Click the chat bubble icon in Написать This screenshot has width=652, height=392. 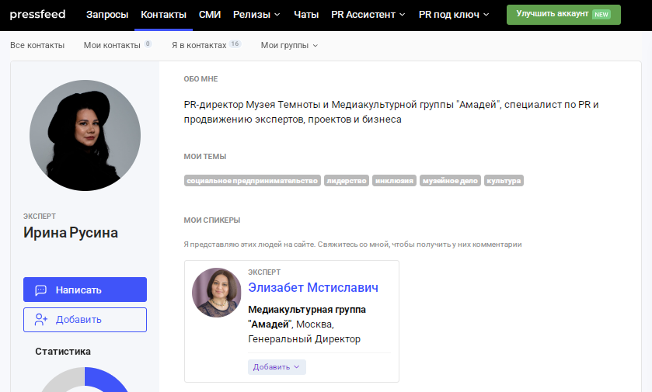click(x=40, y=290)
